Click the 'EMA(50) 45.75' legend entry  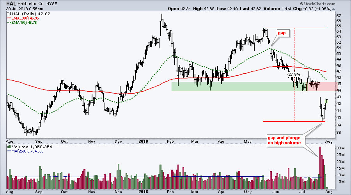24,23
